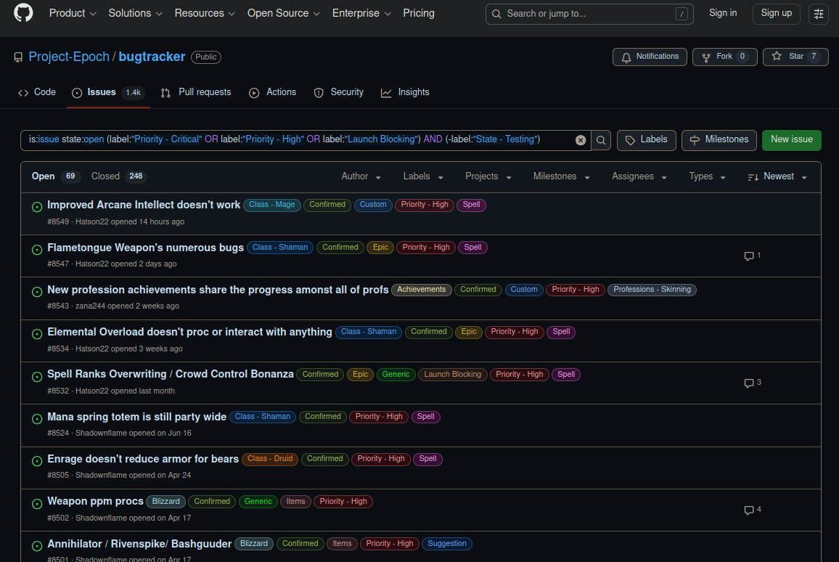Click the Custom label on Arcane Intellect issue
839x562 pixels.
(373, 205)
